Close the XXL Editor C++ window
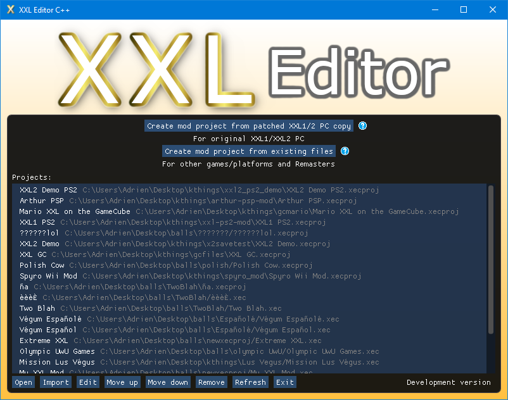This screenshot has width=508, height=400. (492, 9)
